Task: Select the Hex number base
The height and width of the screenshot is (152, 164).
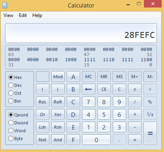Action: [15, 77]
